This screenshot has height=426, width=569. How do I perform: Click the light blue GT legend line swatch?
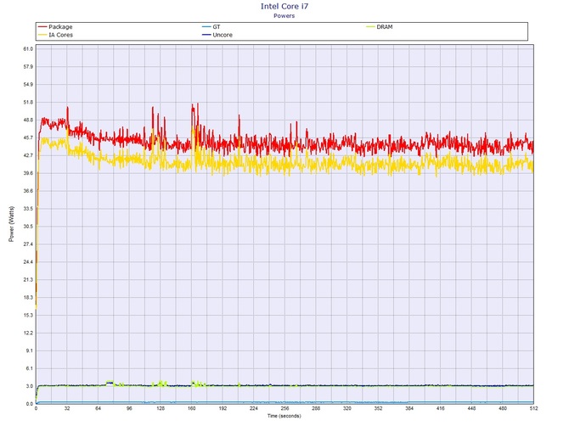tap(206, 27)
